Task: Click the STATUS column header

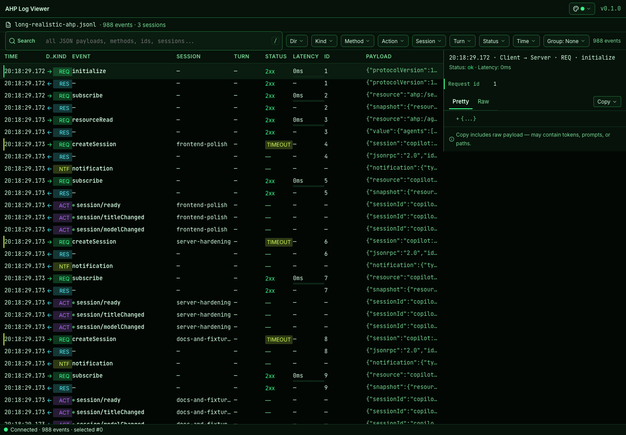Action: tap(276, 57)
